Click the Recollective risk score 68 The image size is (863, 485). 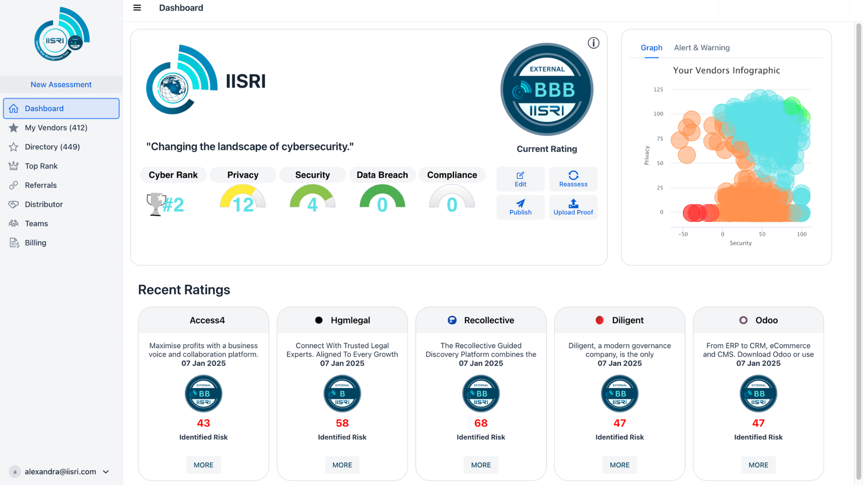(481, 423)
